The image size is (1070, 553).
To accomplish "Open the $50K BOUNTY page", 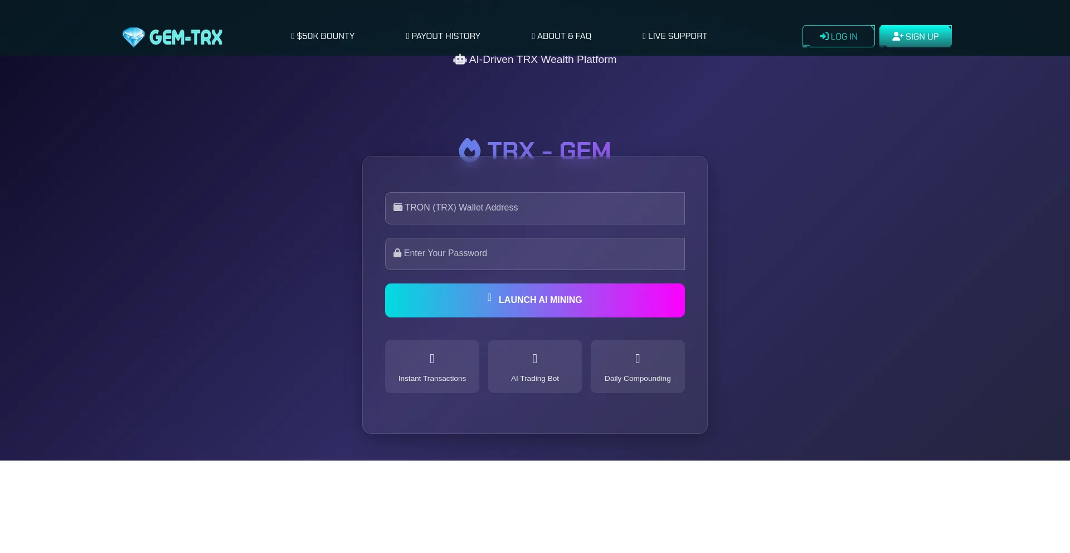I will point(323,36).
